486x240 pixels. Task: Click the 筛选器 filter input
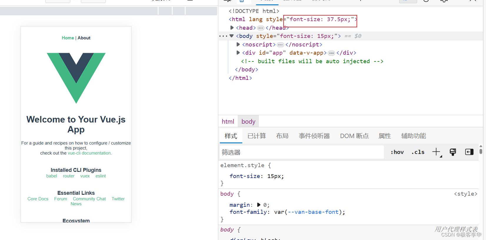point(302,152)
